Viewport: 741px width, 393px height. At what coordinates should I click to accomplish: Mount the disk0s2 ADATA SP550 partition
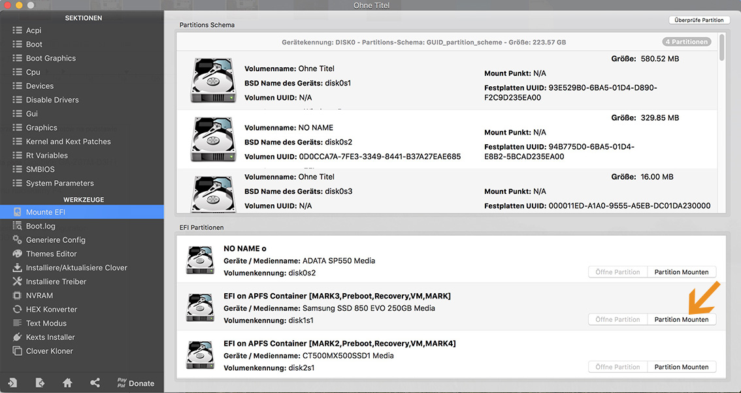click(681, 272)
